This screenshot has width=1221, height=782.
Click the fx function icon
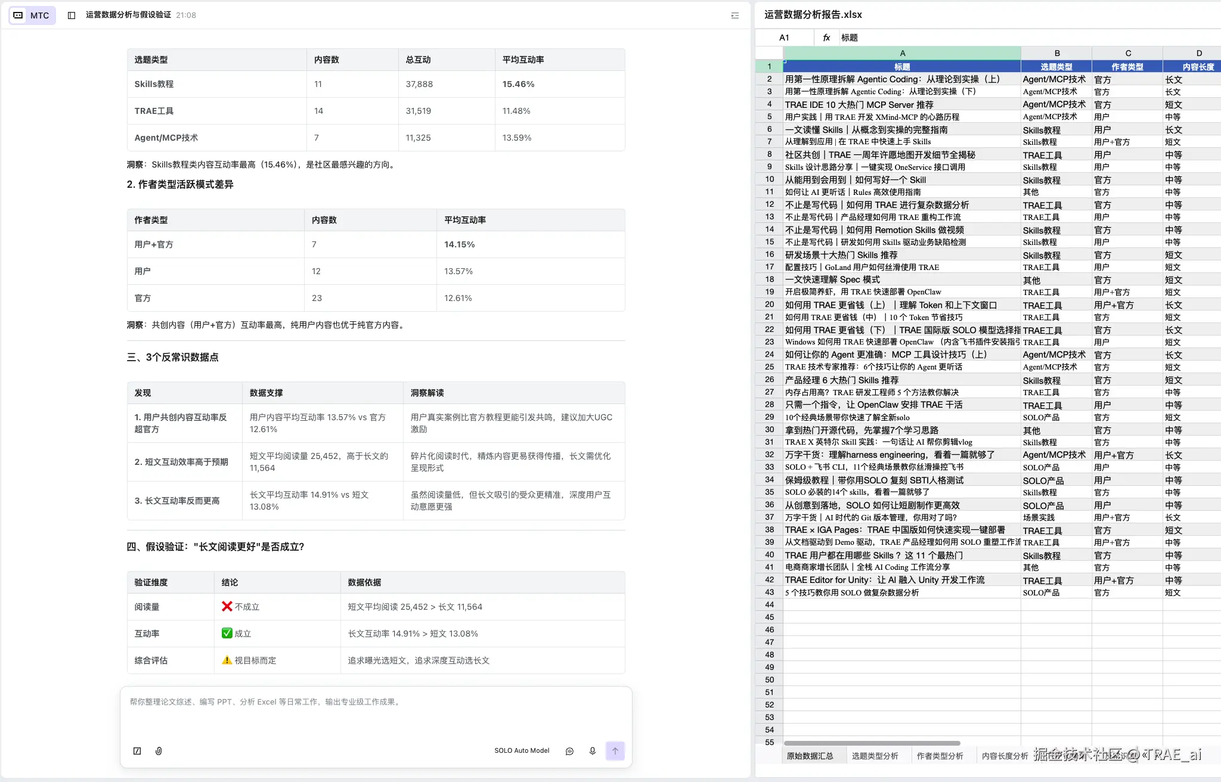click(x=826, y=38)
